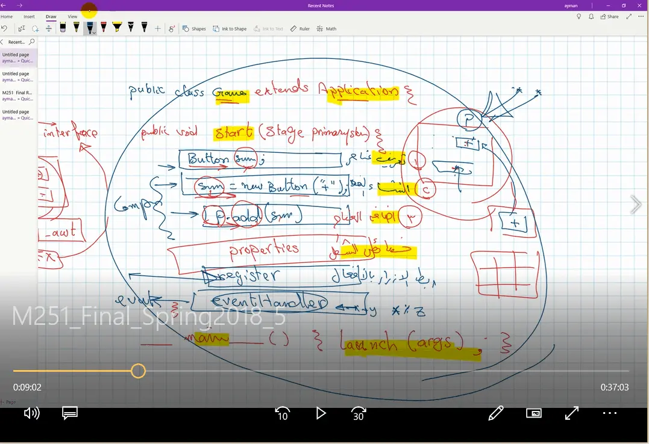Collapse the Recent notes navigation pane

[x=2, y=42]
